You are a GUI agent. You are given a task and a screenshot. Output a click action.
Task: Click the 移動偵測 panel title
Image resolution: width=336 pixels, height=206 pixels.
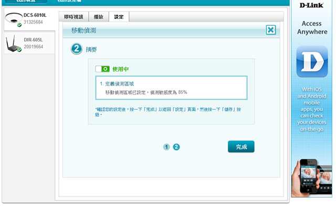(x=83, y=30)
